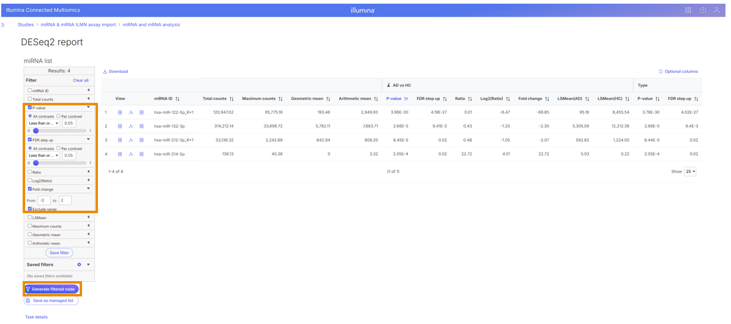Sort table by Total counts column arrows

(x=231, y=99)
